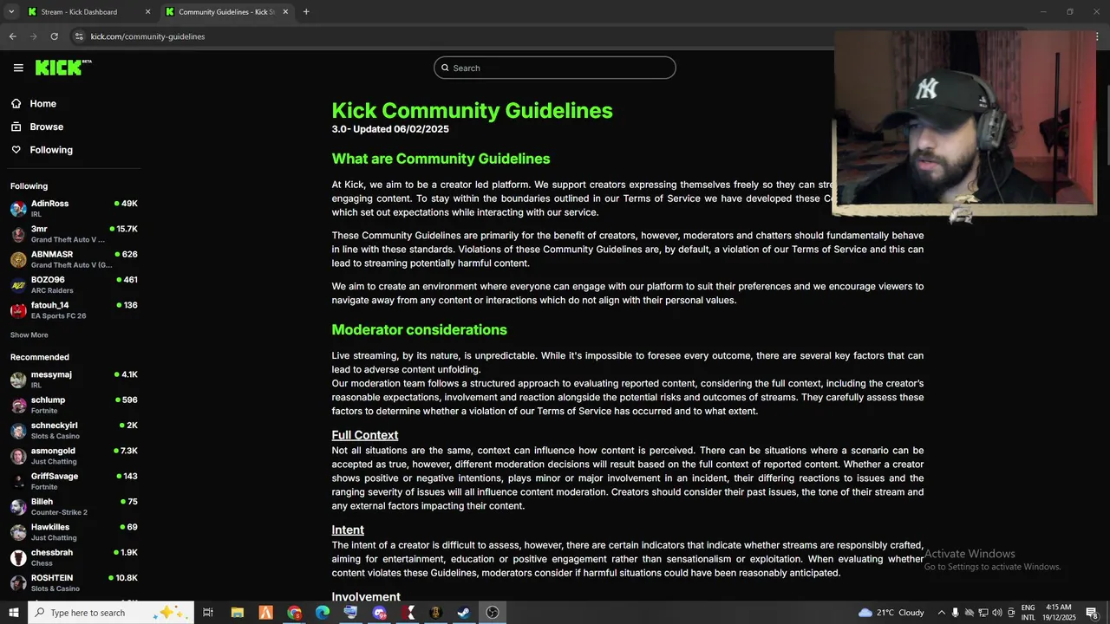Open the network tray icon
This screenshot has width=1110, height=624.
pyautogui.click(x=983, y=613)
